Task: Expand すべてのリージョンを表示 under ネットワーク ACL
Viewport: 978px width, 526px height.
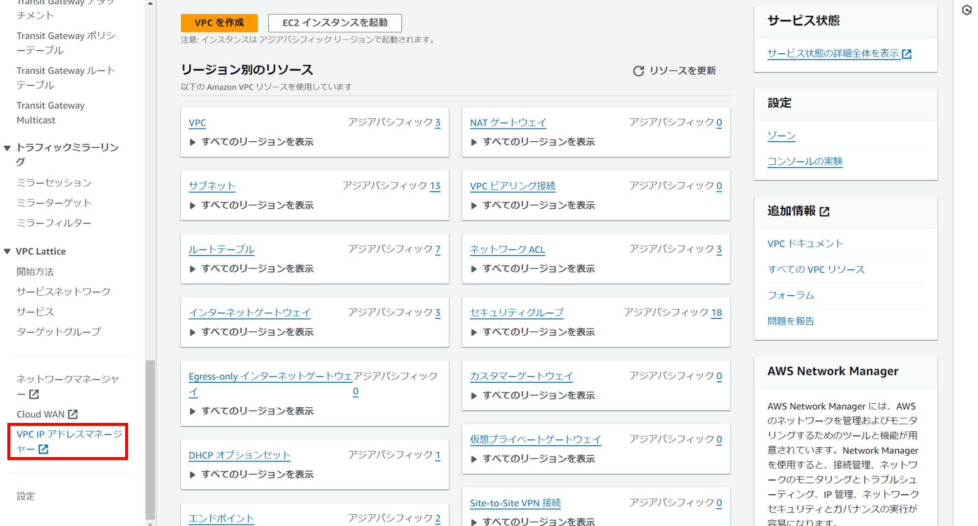Action: click(x=533, y=269)
